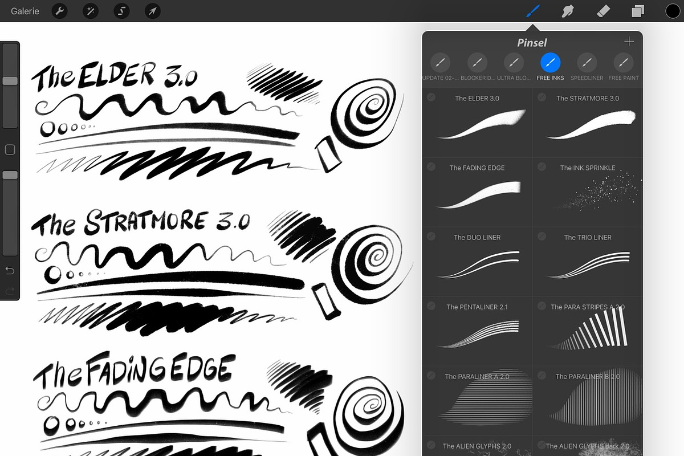Choose The PENTALINER 2.1 brush
This screenshot has height=456, width=684.
477,331
